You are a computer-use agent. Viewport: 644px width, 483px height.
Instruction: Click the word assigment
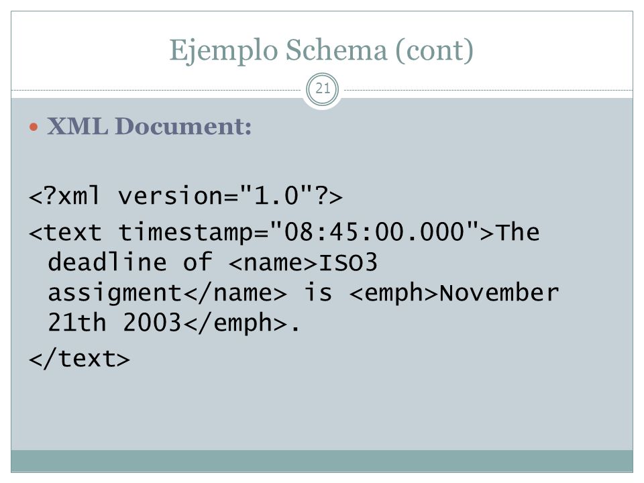[115, 294]
